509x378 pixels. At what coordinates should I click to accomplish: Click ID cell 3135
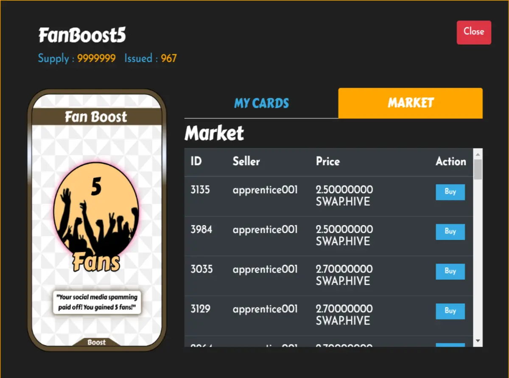click(200, 190)
